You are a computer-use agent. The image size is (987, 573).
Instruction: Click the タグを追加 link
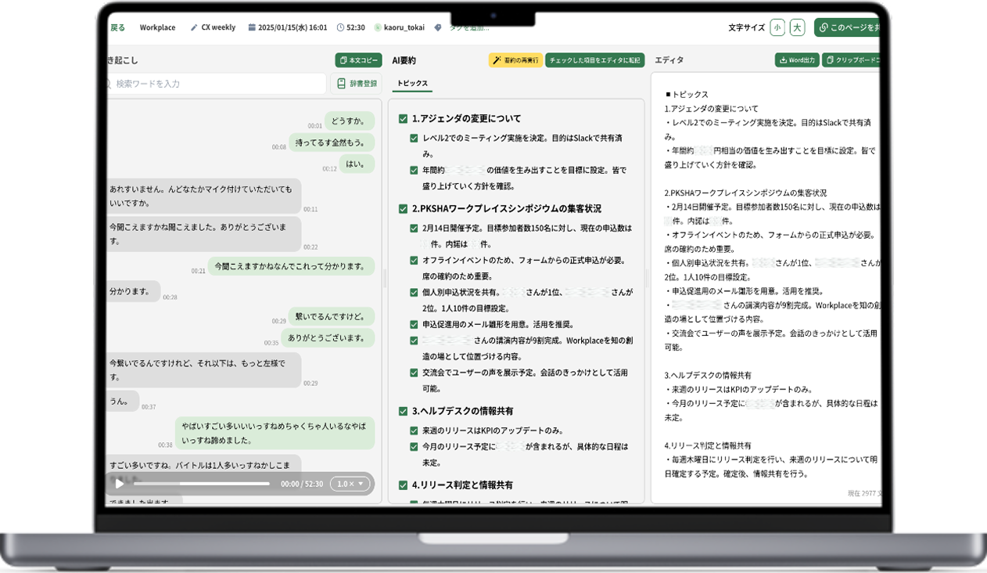pyautogui.click(x=468, y=27)
